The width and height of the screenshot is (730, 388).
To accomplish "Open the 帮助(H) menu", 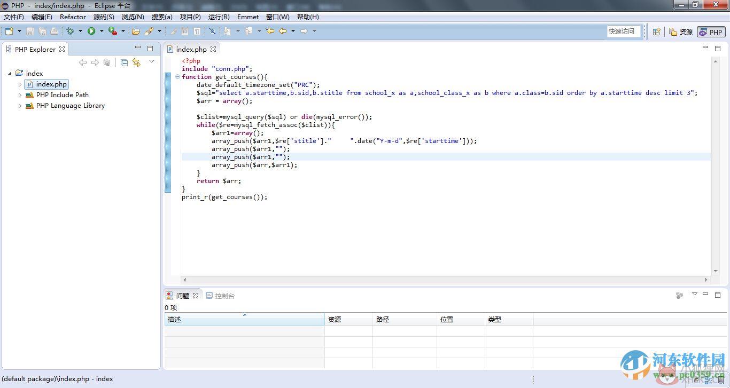I will point(308,17).
